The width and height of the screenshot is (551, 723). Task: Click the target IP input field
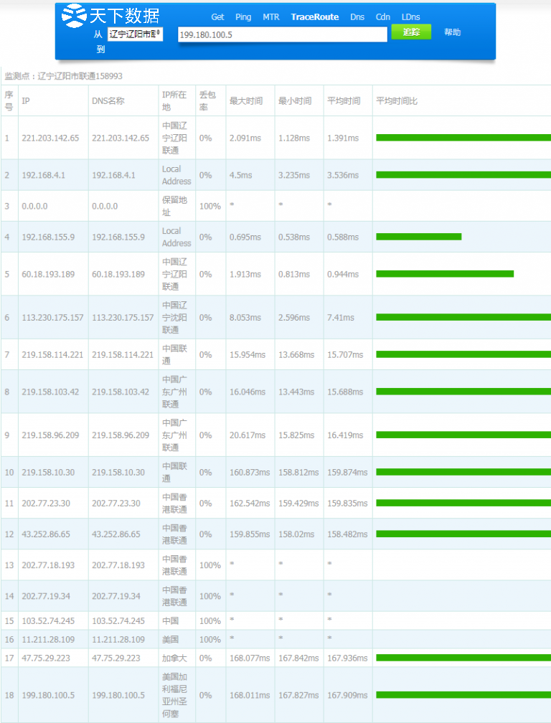pos(283,34)
